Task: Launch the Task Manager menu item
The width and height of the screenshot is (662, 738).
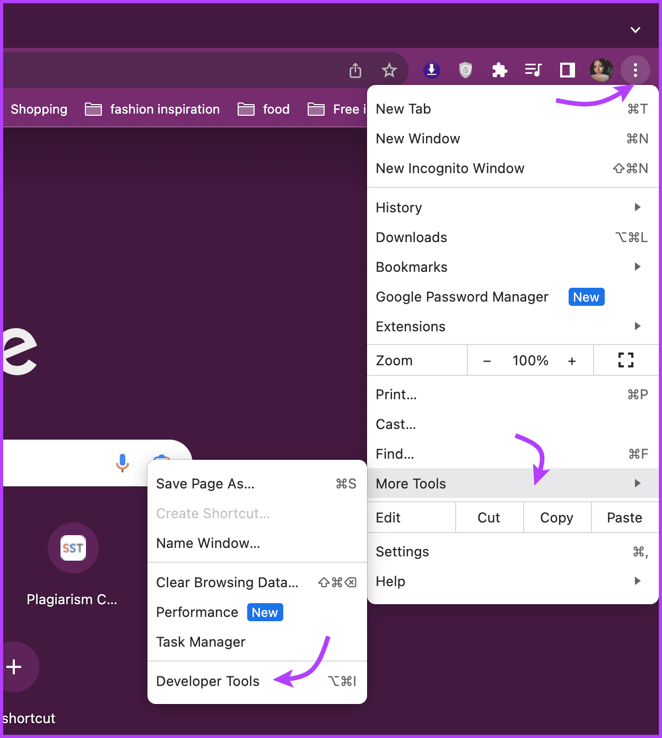Action: [x=201, y=642]
